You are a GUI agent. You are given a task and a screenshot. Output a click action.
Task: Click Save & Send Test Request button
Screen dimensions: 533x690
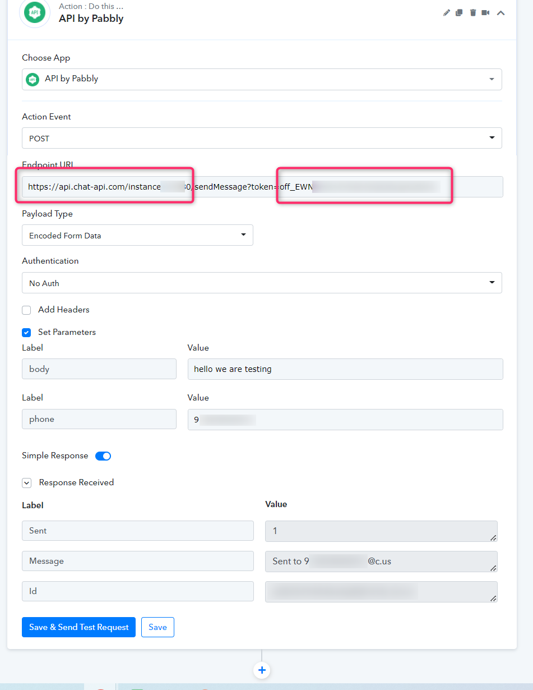(78, 627)
